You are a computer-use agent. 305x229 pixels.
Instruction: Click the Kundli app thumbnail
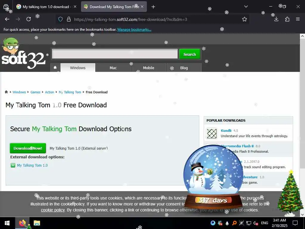coord(212,133)
